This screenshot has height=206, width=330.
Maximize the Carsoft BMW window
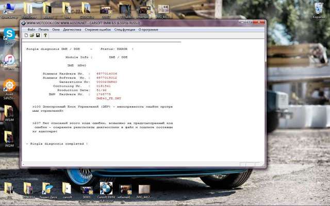(249, 22)
